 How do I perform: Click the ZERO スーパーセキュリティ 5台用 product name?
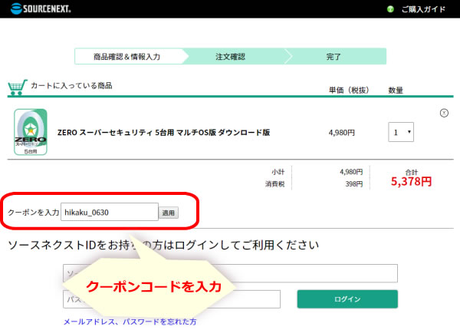coord(164,133)
